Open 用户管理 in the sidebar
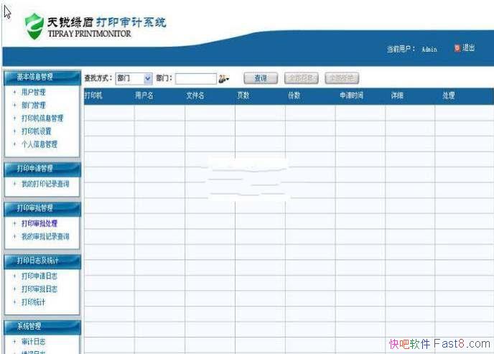The height and width of the screenshot is (354, 494). (x=33, y=93)
